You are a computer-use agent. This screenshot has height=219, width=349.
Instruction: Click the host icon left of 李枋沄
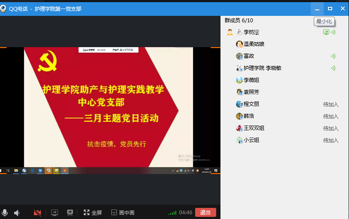point(230,32)
